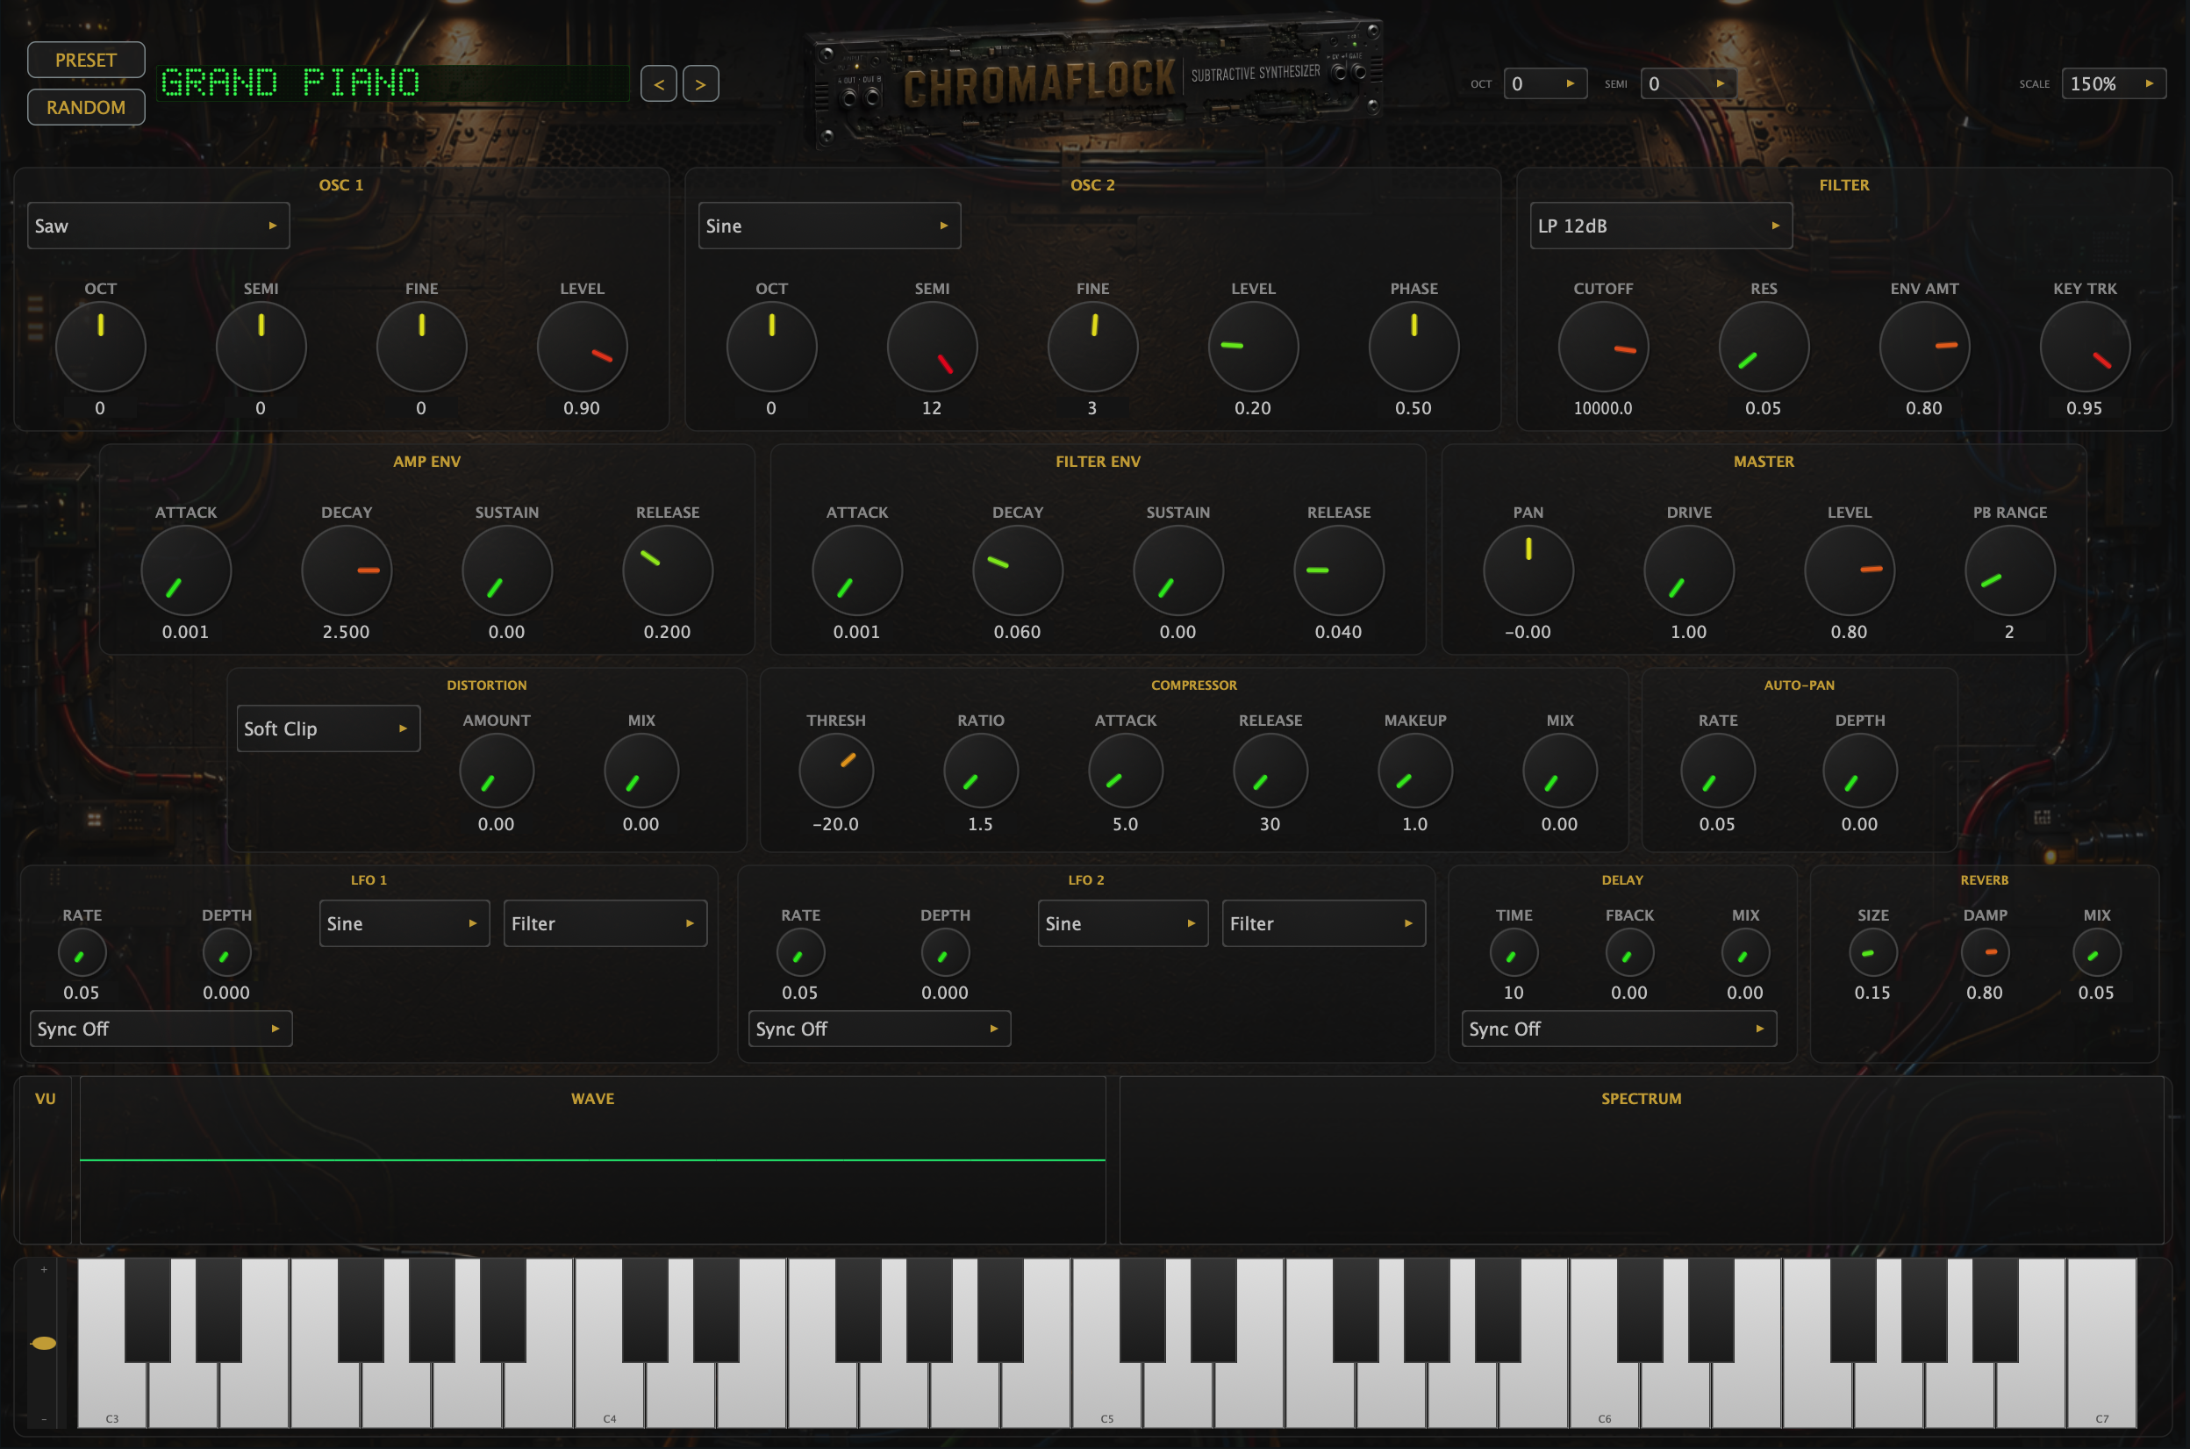The image size is (2190, 1449).
Task: Click the compressor THRESH knob
Action: click(x=836, y=771)
